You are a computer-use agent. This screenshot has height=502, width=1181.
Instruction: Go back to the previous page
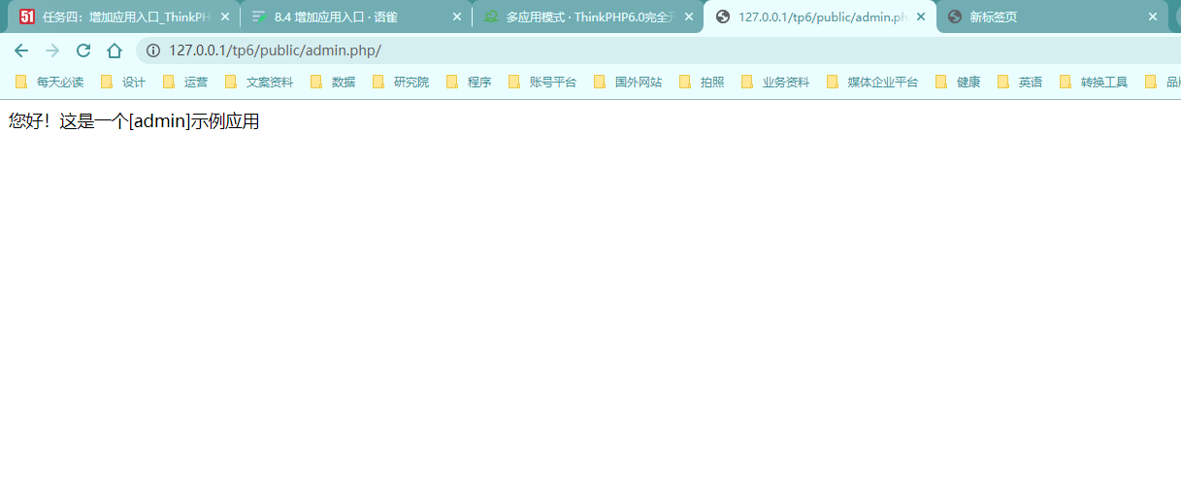21,50
